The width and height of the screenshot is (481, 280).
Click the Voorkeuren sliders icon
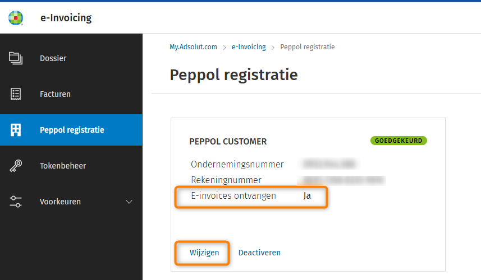pos(16,202)
